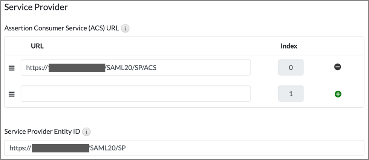This screenshot has width=369, height=160.
Task: Click the Service Provider Entity ID label text
Action: pyautogui.click(x=42, y=132)
